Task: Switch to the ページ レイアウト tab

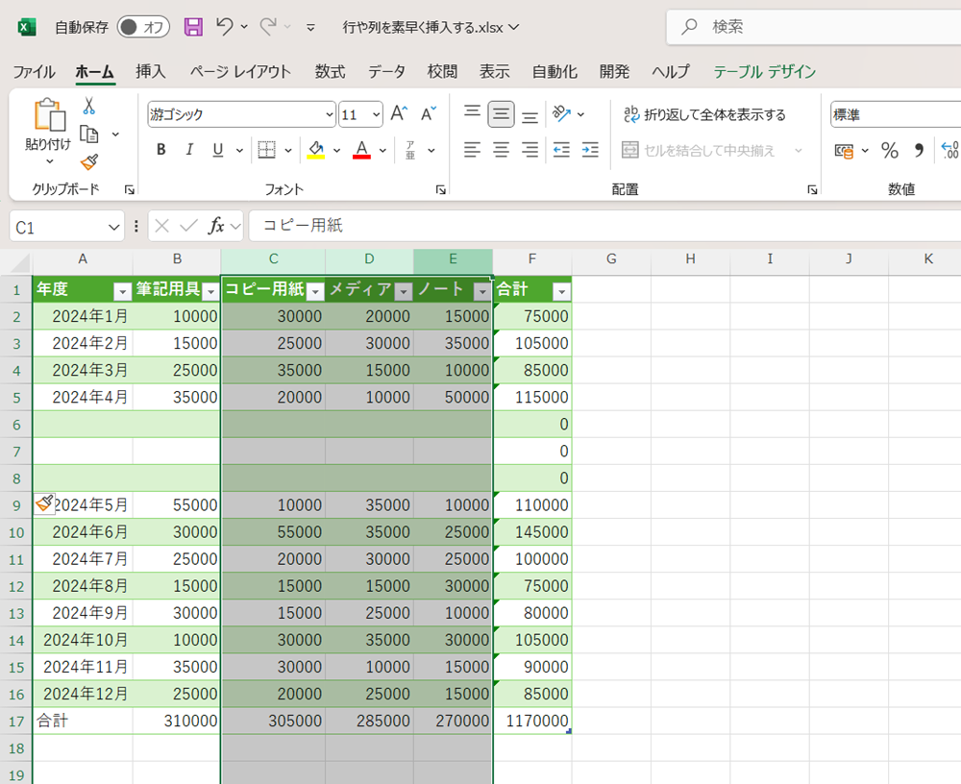Action: point(240,72)
